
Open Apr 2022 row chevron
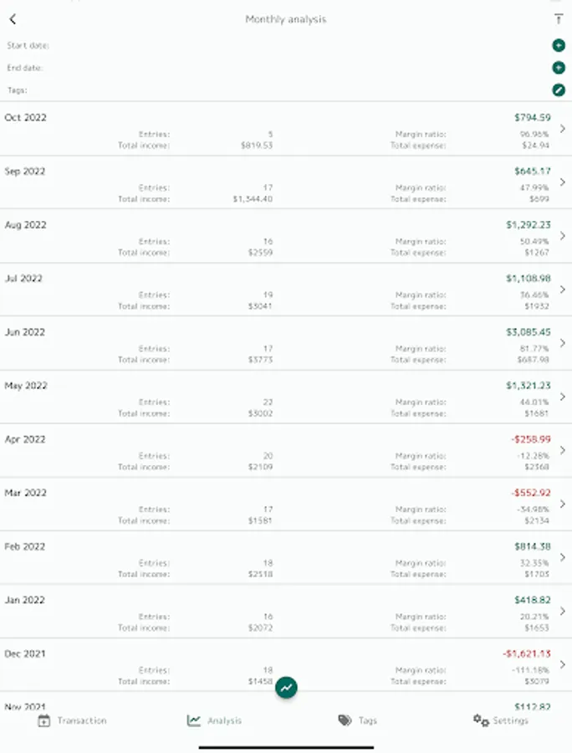pyautogui.click(x=563, y=450)
